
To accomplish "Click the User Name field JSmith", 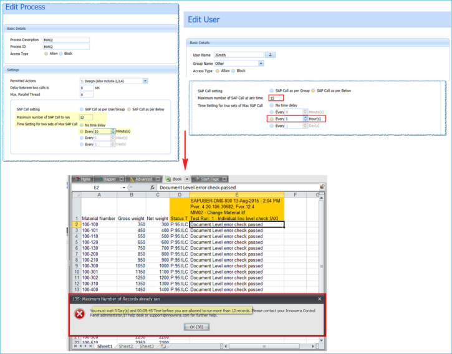I will (239, 55).
